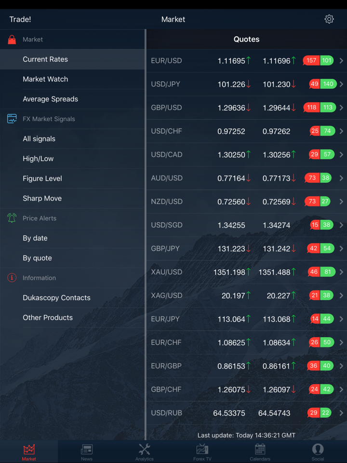Image resolution: width=347 pixels, height=463 pixels.
Task: Expand the USD/JPY row chevron
Action: (x=341, y=84)
